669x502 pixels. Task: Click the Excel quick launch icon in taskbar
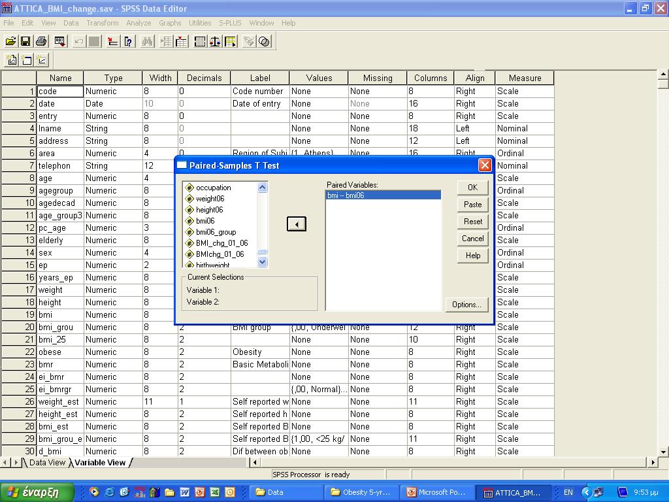coord(214,492)
